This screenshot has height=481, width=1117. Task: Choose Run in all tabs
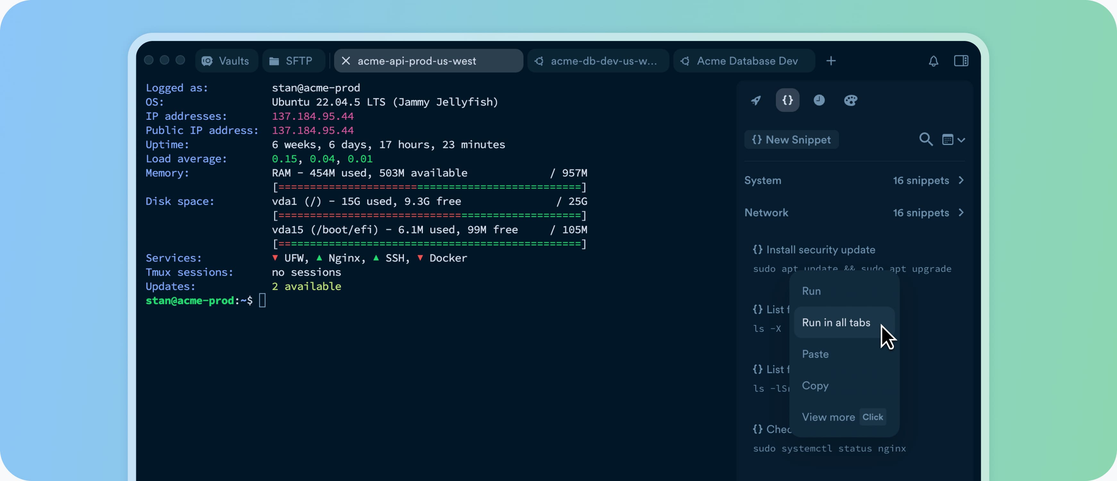pyautogui.click(x=844, y=322)
